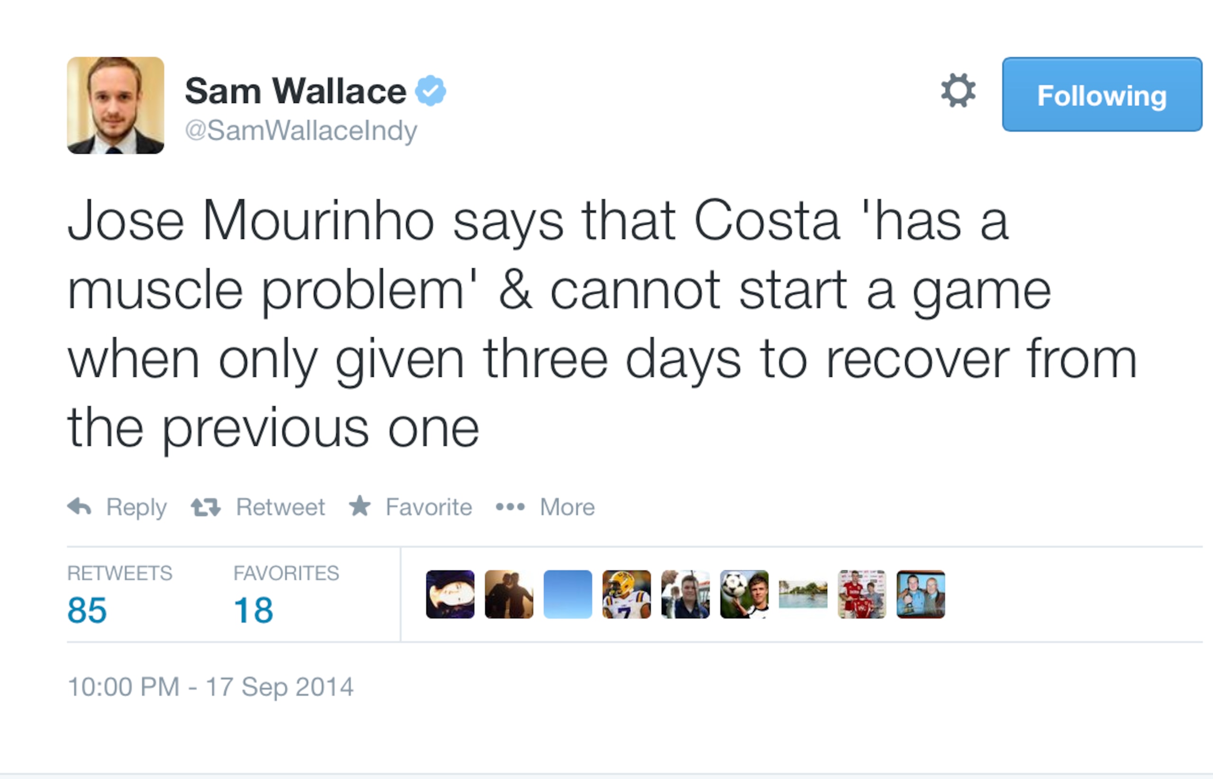
Task: View the 18 favorites list
Action: 253,610
